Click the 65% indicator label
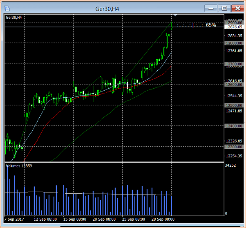This screenshot has height=228, width=246. coord(211,25)
